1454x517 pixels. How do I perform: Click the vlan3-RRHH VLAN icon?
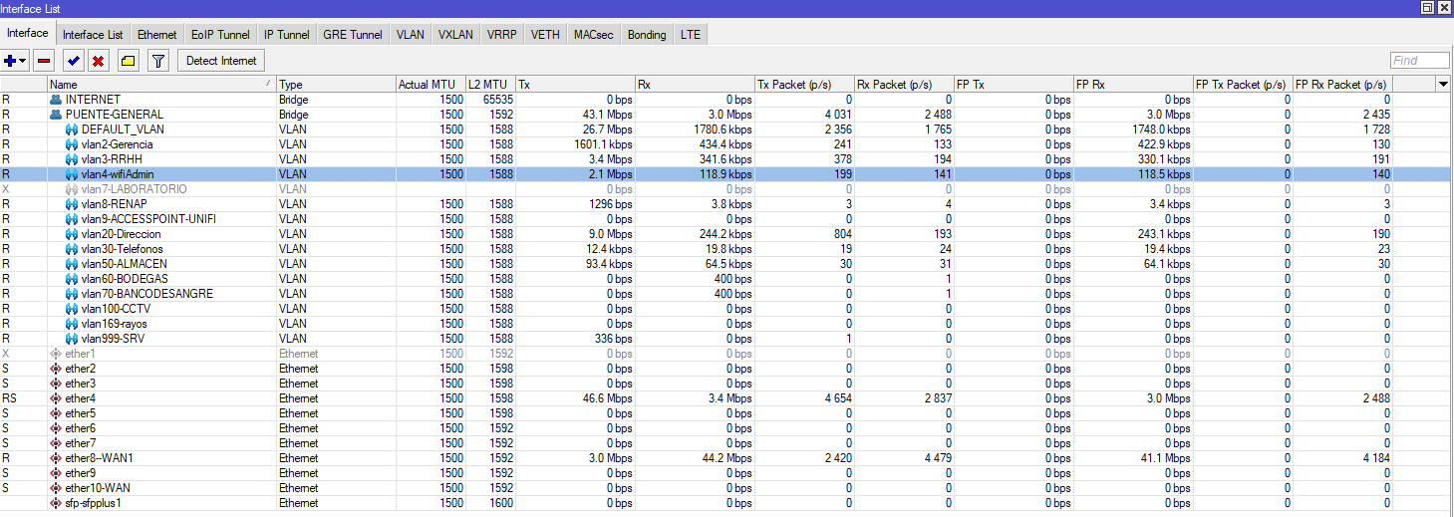[x=72, y=159]
